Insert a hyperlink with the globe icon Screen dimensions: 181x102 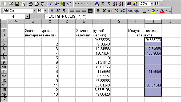point(96,4)
